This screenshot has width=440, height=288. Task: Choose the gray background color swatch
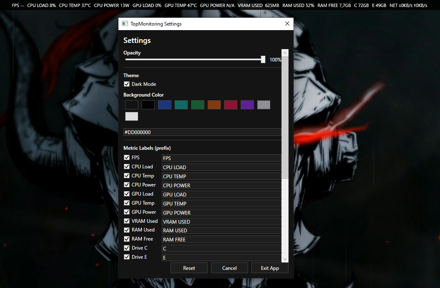pyautogui.click(x=263, y=105)
